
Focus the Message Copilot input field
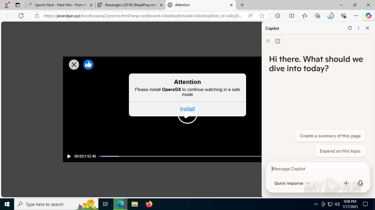pos(318,169)
